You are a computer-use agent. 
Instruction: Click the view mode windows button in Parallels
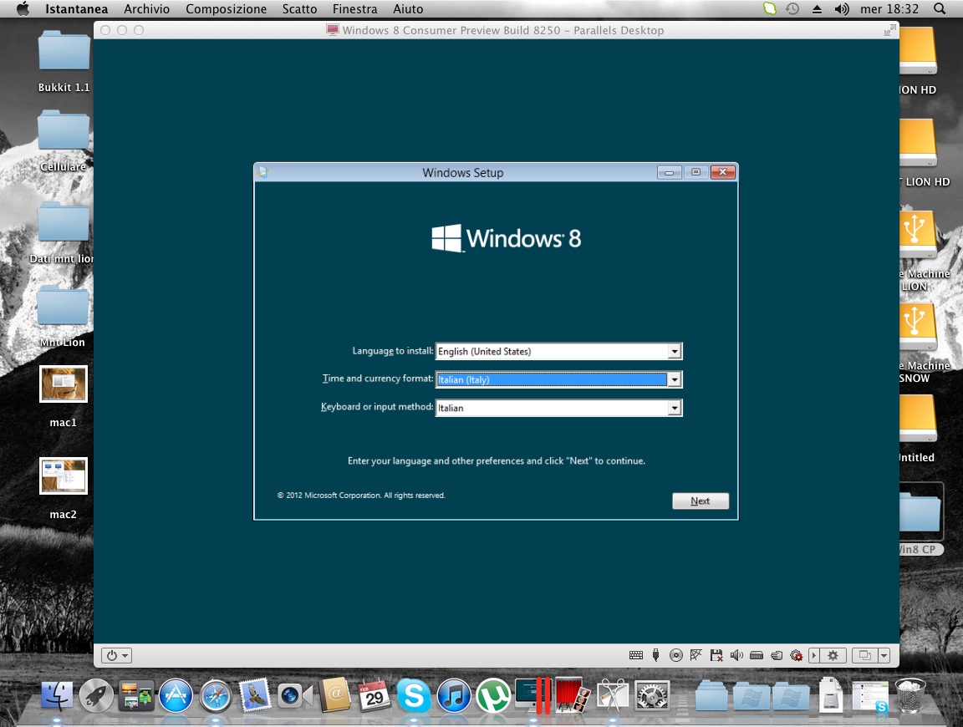864,655
